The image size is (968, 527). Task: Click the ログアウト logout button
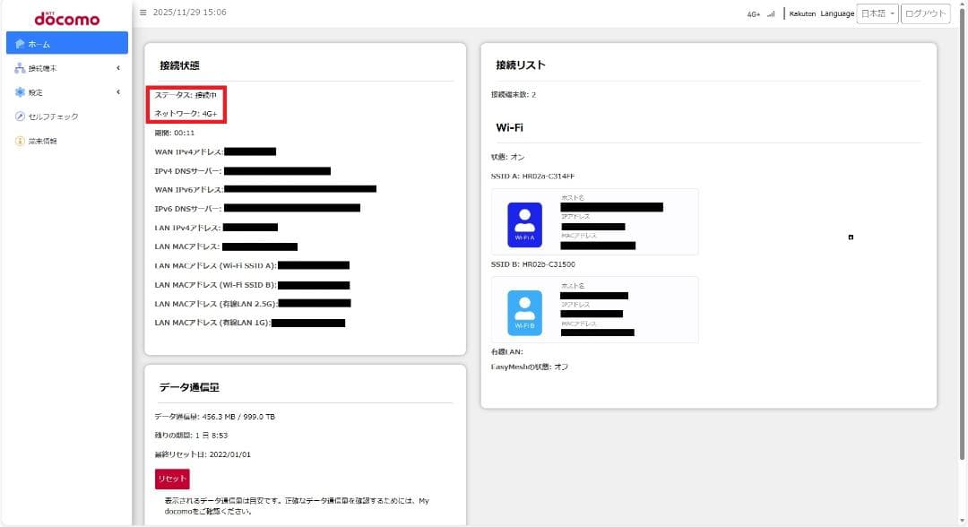[x=923, y=13]
